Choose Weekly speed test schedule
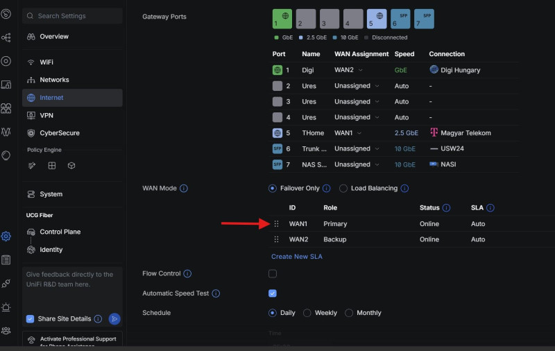The image size is (555, 351). pos(307,313)
